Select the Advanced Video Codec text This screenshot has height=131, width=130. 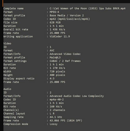[x=65, y=54]
